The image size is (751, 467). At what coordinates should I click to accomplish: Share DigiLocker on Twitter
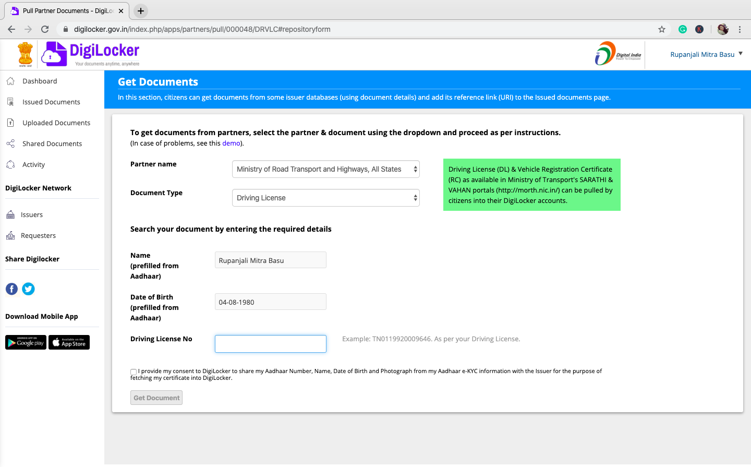(x=29, y=289)
